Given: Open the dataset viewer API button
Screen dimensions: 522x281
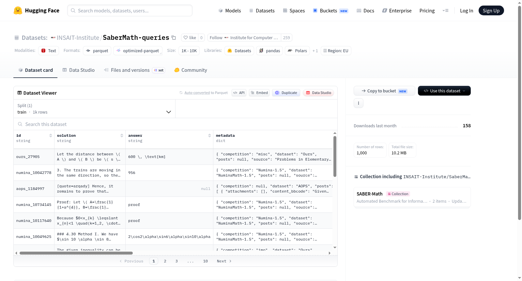Looking at the screenshot, I should click(x=239, y=93).
